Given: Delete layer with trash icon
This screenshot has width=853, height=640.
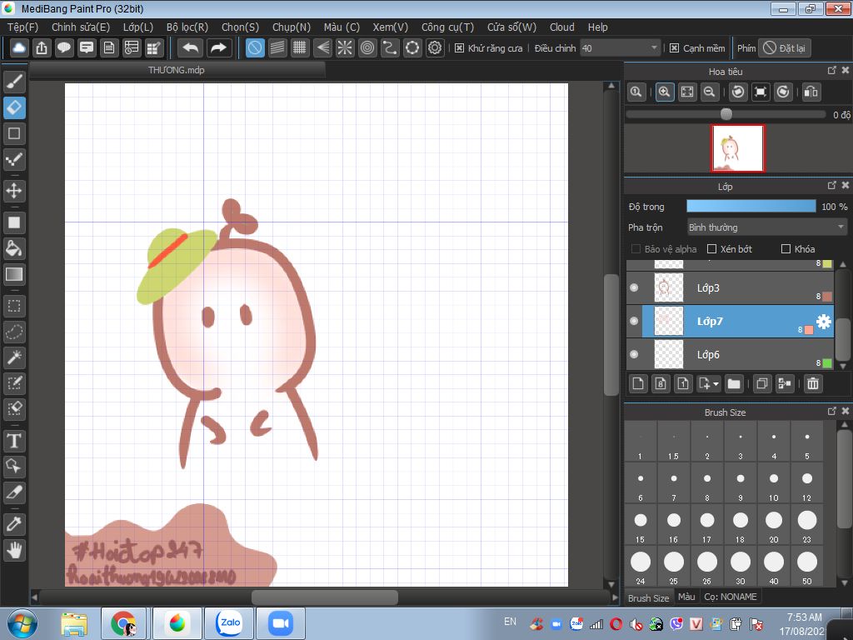Looking at the screenshot, I should [x=813, y=383].
